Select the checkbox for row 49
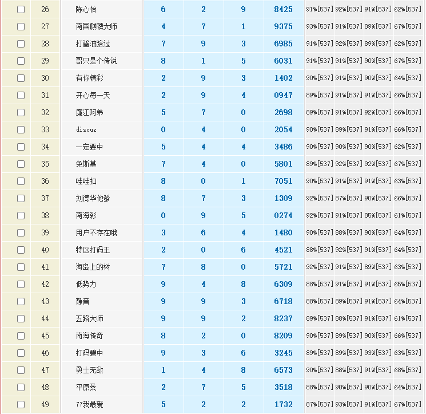This screenshot has width=426, height=414. coord(21,404)
